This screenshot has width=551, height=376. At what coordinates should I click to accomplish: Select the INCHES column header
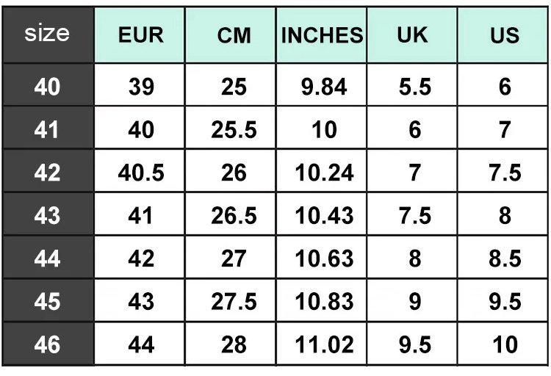[x=323, y=35]
